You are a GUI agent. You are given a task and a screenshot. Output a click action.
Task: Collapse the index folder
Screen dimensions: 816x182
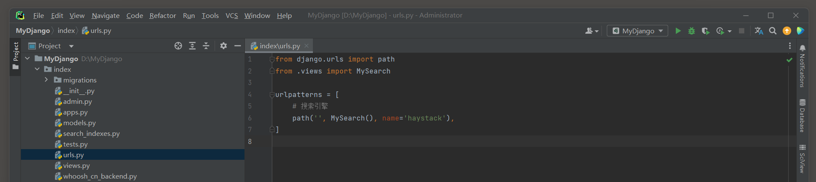(x=37, y=69)
